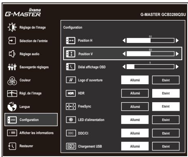Click the Logo d'ouverture icon
This screenshot has width=188, height=157.
(x=71, y=80)
